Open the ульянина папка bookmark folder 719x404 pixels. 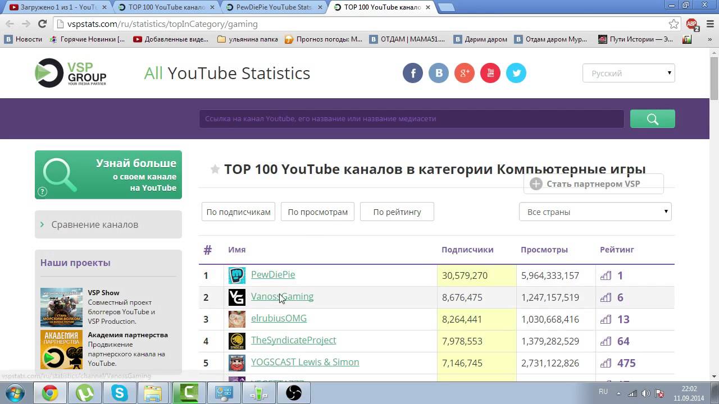coord(248,39)
